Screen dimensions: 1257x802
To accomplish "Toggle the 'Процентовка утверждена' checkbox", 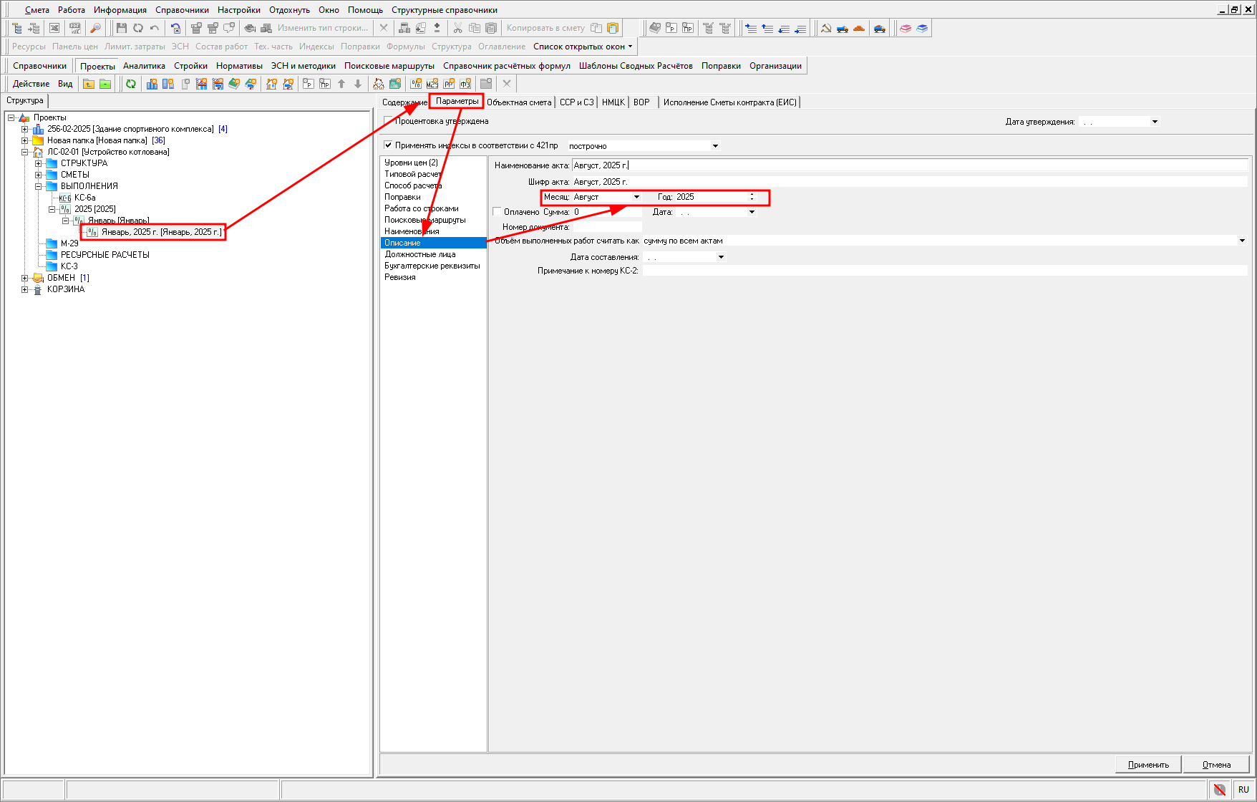I will [x=388, y=121].
